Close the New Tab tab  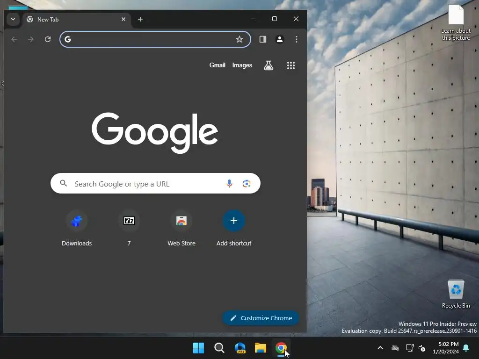[123, 19]
